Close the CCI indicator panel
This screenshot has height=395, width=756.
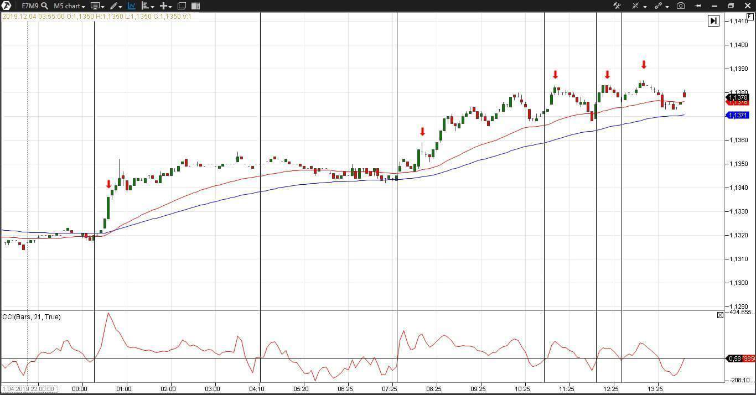click(x=720, y=315)
